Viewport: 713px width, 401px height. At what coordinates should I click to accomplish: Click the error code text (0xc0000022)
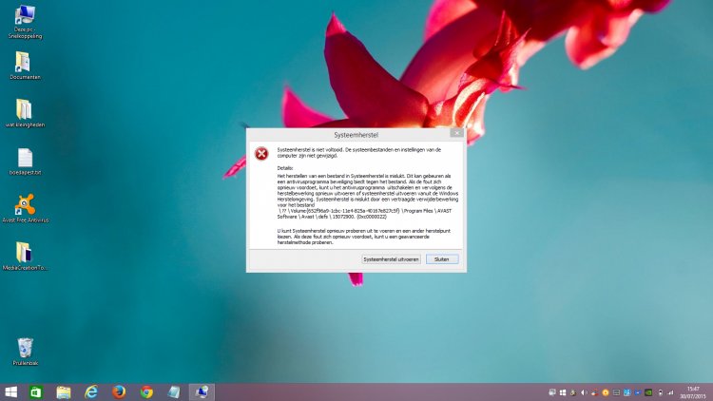pyautogui.click(x=371, y=217)
